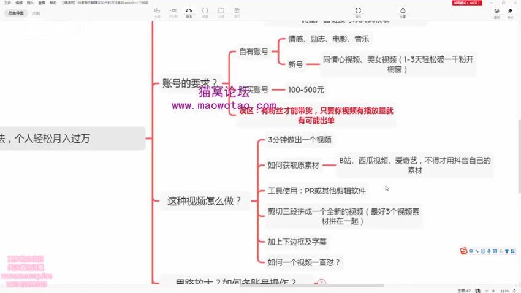Viewport: 521px width, 293px height.
Task: Zoom in with the plus button
Action: (x=493, y=291)
